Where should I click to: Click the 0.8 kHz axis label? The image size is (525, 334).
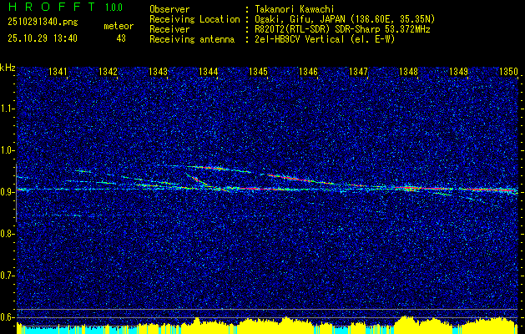point(7,234)
